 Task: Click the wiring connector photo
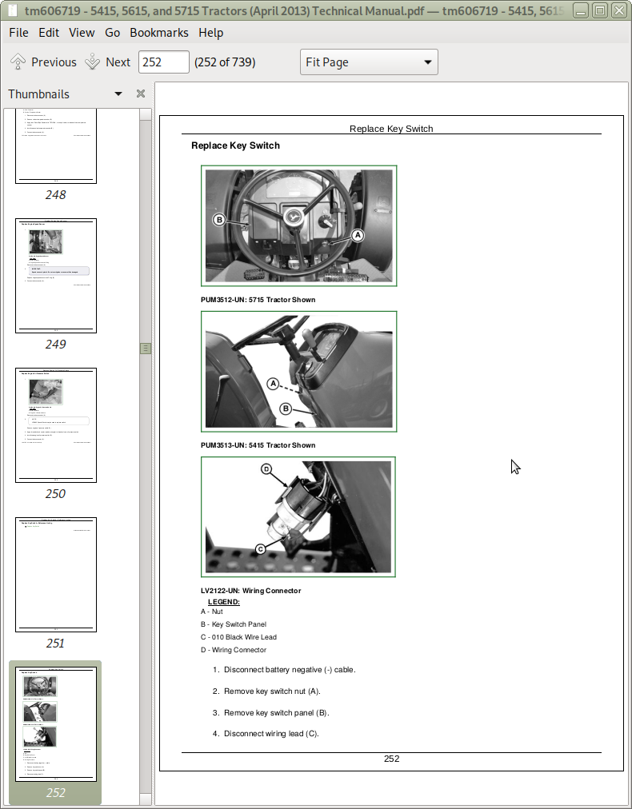point(298,517)
